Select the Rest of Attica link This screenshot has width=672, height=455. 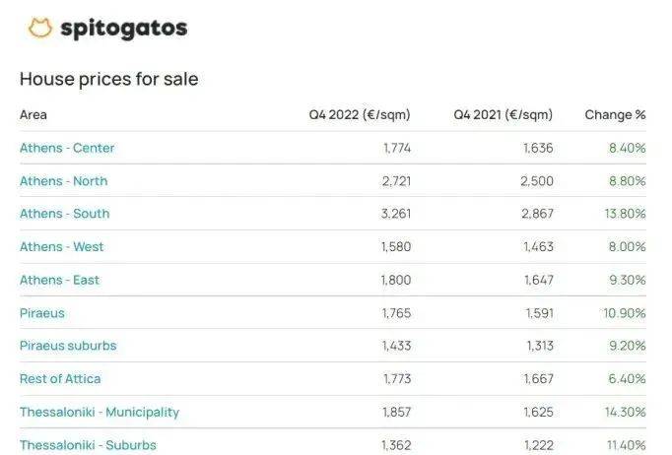(60, 379)
